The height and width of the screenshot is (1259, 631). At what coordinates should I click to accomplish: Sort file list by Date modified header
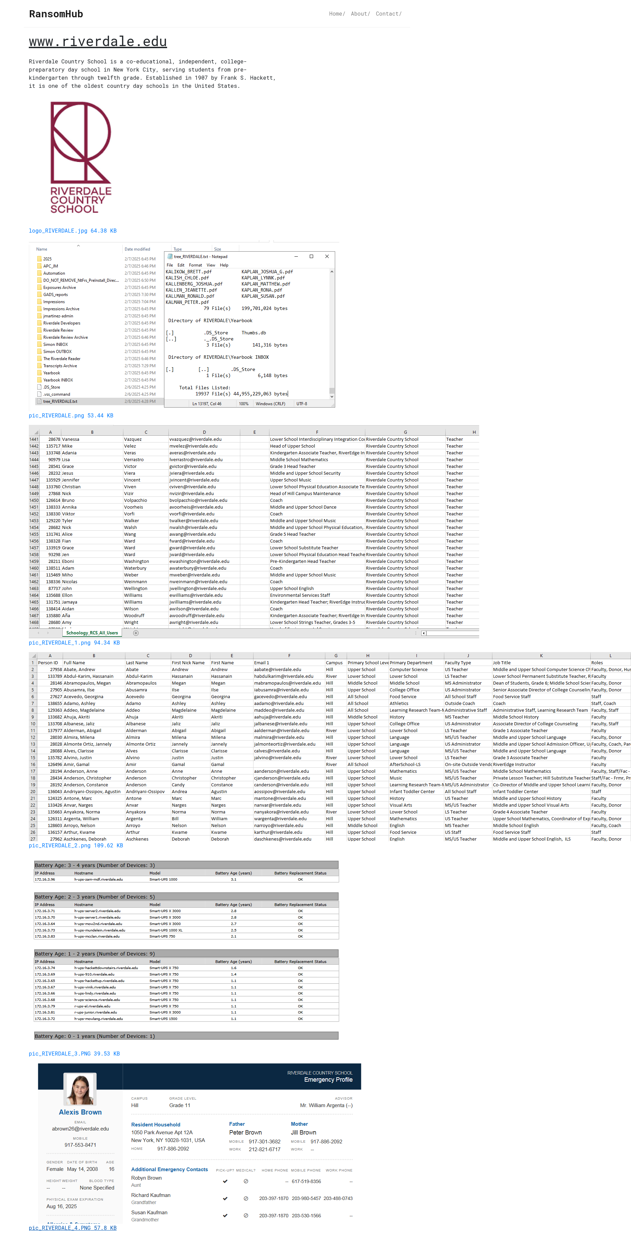point(137,249)
